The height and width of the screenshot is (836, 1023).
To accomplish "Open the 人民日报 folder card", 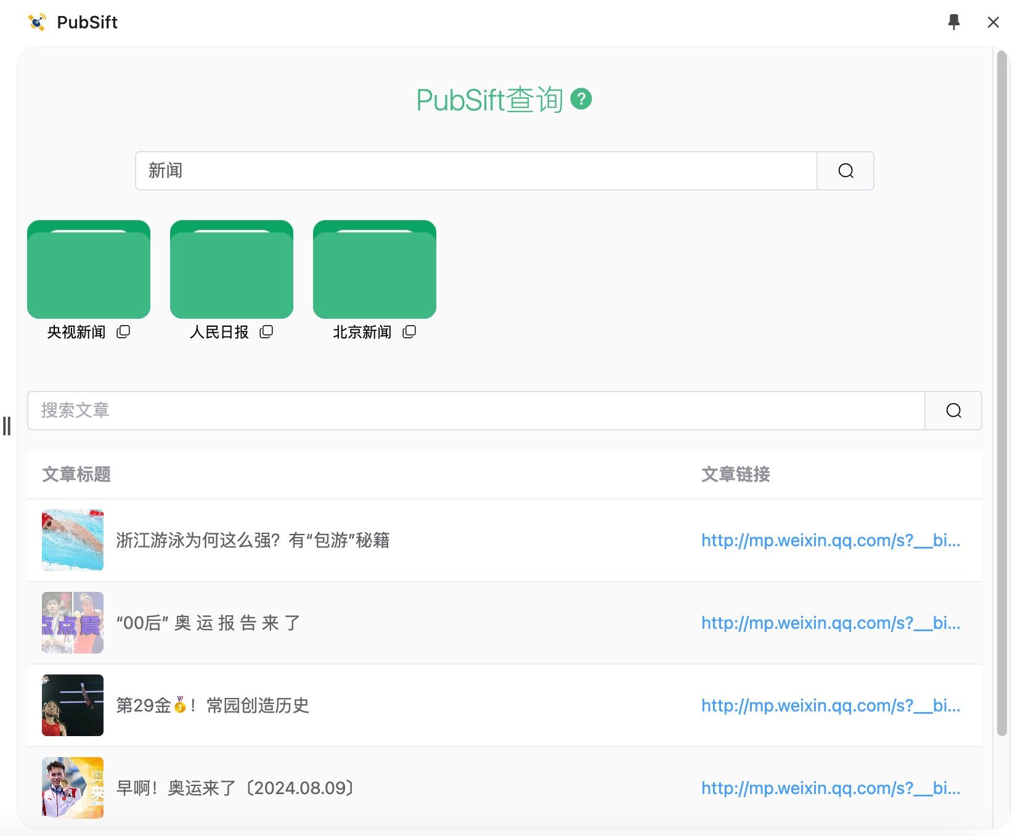I will point(232,269).
